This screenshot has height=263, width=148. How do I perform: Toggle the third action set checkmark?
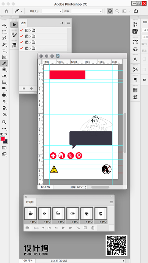click(22, 42)
